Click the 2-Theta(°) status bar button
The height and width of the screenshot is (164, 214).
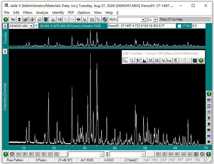pos(131,160)
